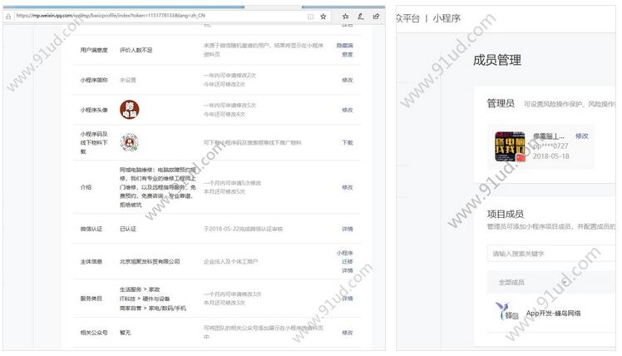Screen dimensions: 622x356
Task: Click 生活服务 > 家政 category text
Action: click(140, 289)
